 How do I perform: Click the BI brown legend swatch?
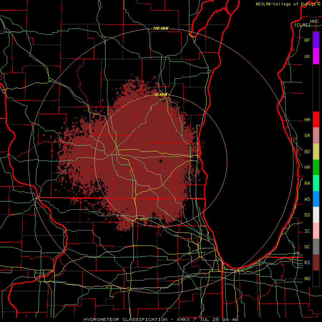pyautogui.click(x=316, y=263)
